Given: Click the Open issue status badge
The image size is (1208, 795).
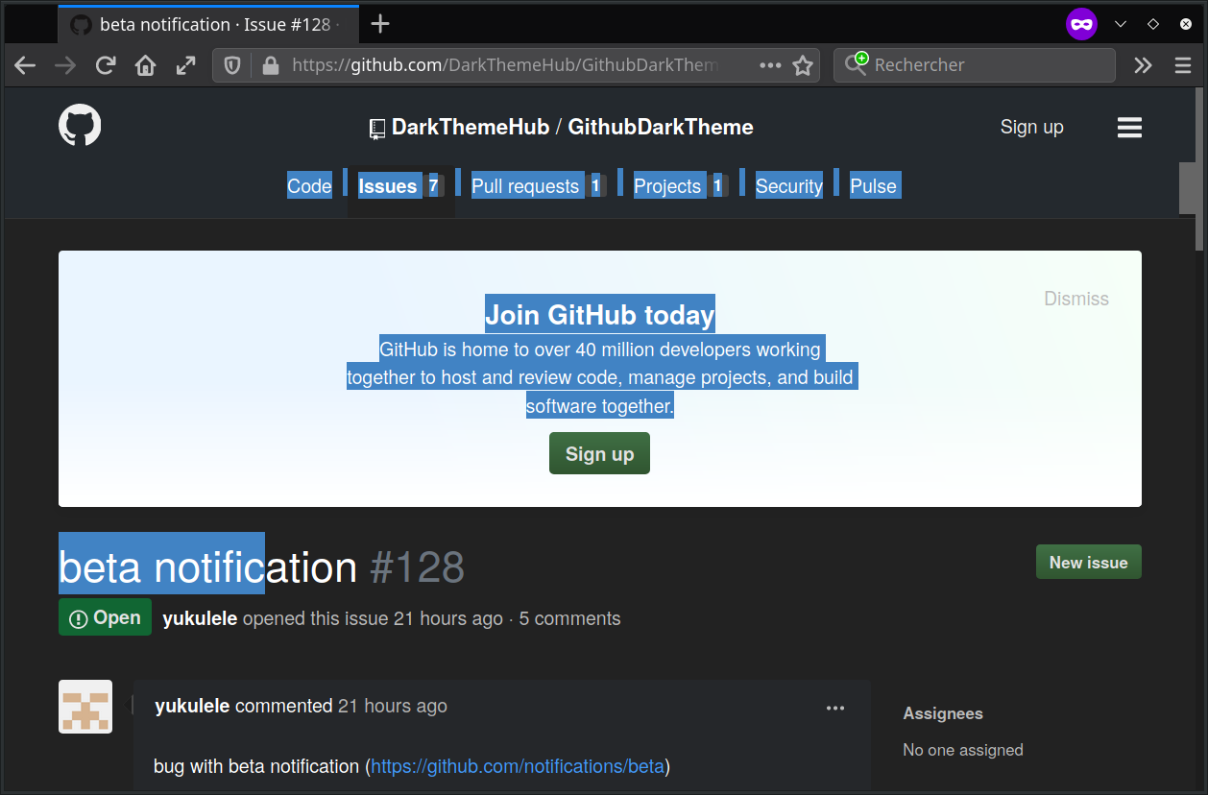Looking at the screenshot, I should (105, 617).
